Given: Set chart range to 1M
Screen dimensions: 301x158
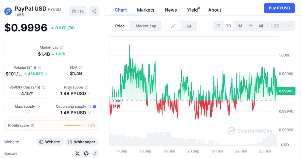Looking at the screenshot, I should pyautogui.click(x=240, y=26).
